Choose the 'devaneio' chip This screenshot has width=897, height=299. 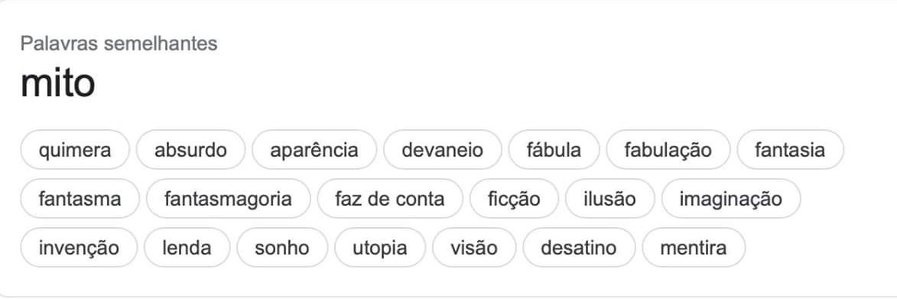click(442, 150)
